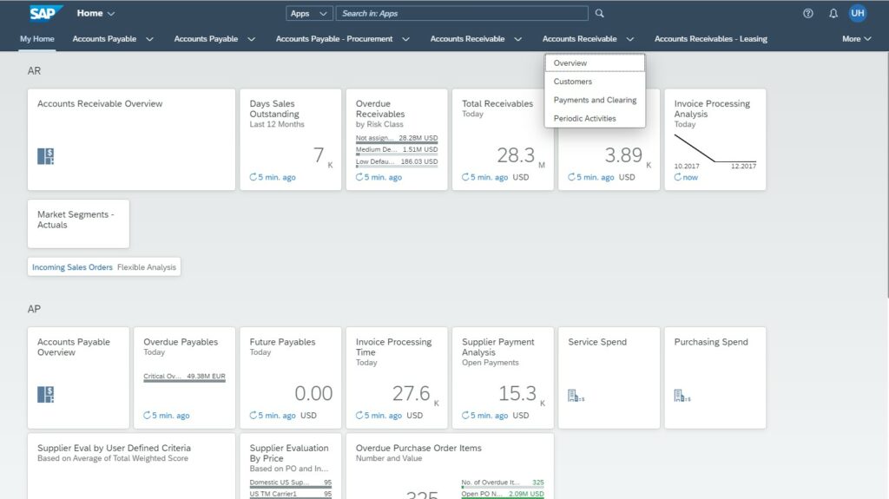Open the Apps search category dropdown
The image size is (889, 499).
[x=309, y=13]
